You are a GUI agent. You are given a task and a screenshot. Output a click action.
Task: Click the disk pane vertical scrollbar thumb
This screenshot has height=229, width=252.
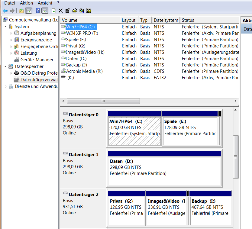click(x=236, y=157)
